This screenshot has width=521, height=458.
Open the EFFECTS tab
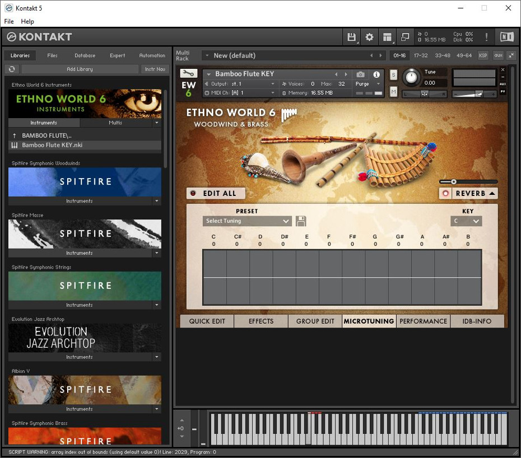[x=261, y=321]
